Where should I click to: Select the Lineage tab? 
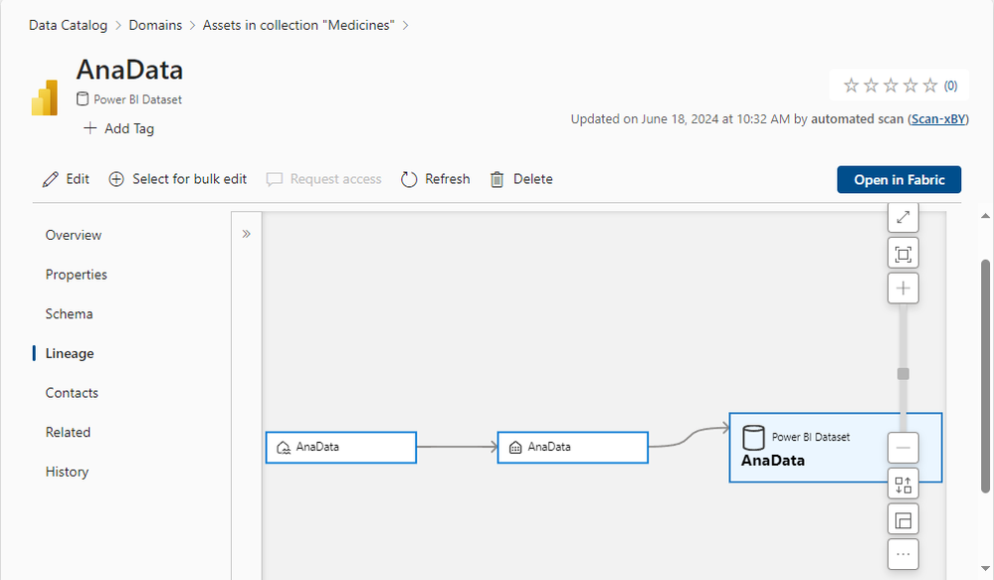click(70, 354)
